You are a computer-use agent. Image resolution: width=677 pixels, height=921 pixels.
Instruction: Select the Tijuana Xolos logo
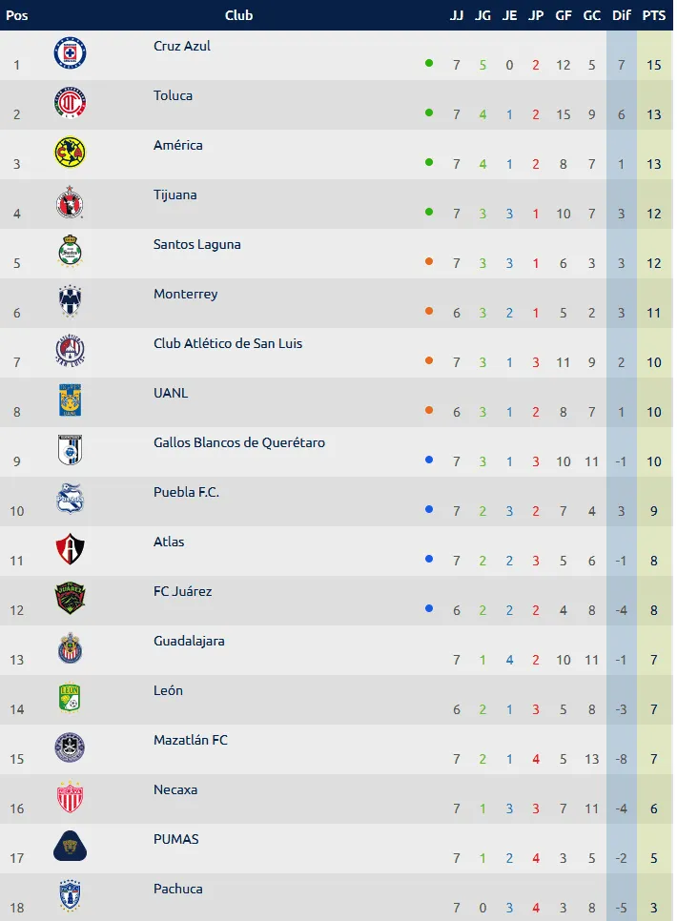pyautogui.click(x=70, y=202)
